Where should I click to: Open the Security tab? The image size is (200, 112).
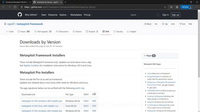pyautogui.click(x=118, y=31)
